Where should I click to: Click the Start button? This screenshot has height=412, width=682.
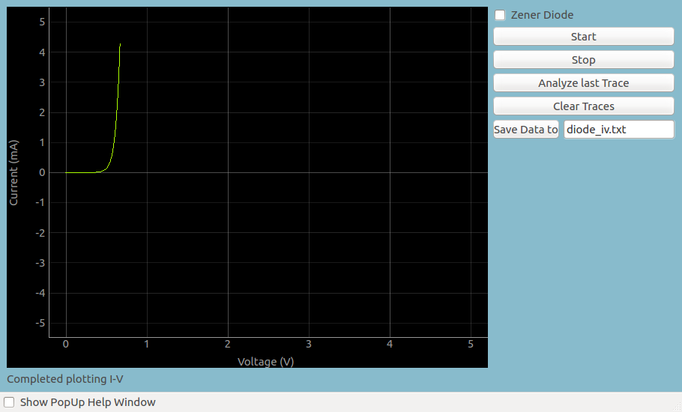point(584,37)
